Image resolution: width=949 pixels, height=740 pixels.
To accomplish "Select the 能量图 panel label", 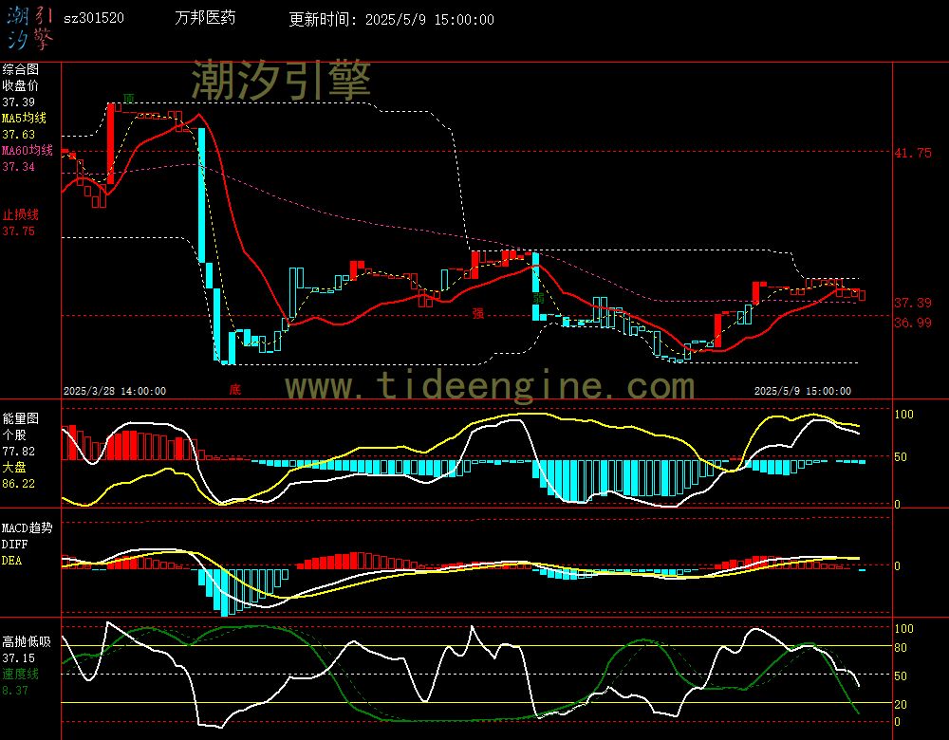I will (21, 418).
